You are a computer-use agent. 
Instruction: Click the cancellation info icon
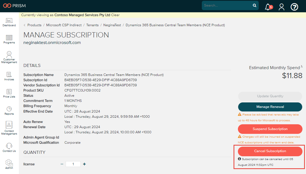(239, 159)
